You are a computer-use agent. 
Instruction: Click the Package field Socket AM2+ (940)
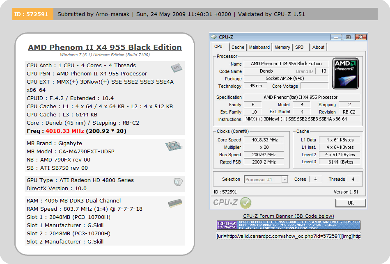click(286, 78)
